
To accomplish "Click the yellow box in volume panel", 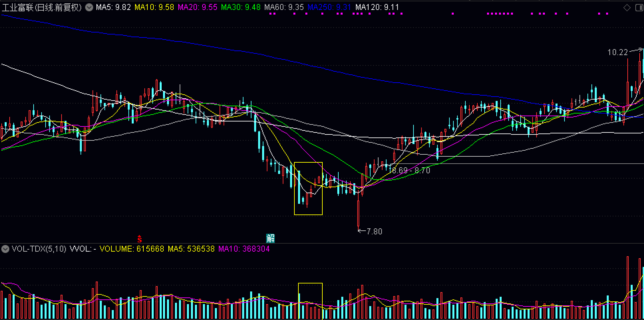I will click(310, 301).
